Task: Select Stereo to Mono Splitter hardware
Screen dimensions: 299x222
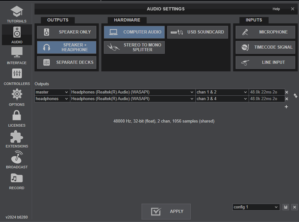Action: pyautogui.click(x=134, y=47)
